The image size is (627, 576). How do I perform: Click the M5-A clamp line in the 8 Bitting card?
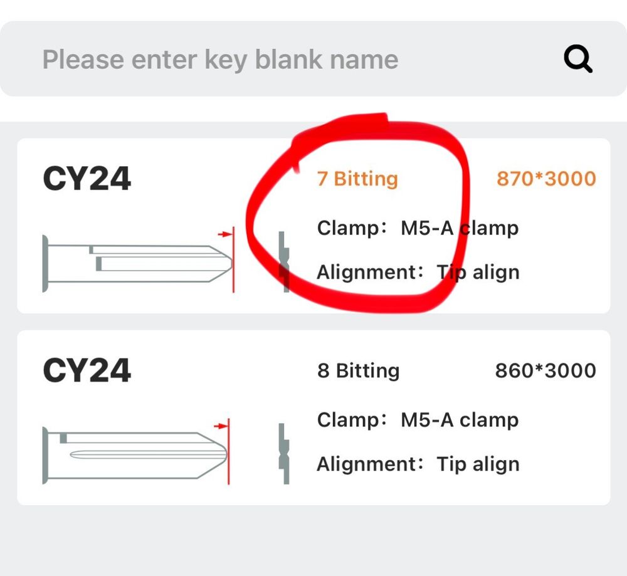(x=418, y=420)
